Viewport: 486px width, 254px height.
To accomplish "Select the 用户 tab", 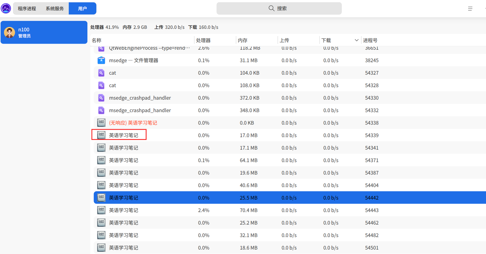I will 82,9.
